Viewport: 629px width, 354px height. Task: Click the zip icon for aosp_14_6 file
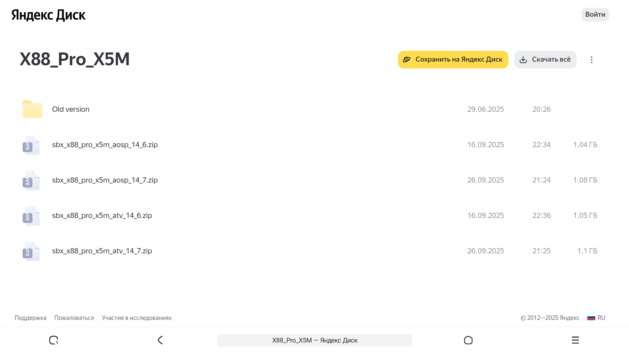[x=31, y=145]
